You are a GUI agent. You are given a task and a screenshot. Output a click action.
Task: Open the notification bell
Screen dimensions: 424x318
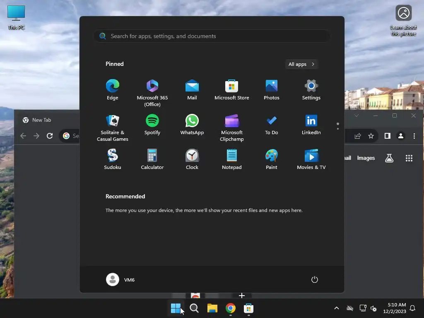(x=413, y=308)
